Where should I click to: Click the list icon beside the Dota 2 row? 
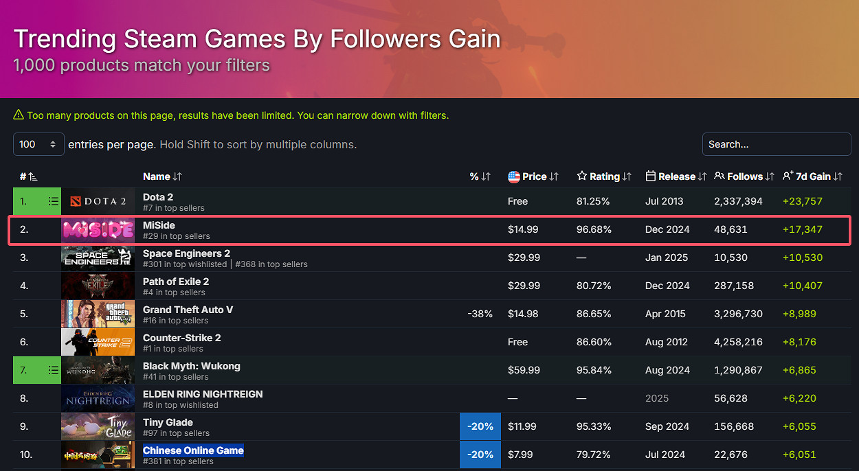(54, 201)
